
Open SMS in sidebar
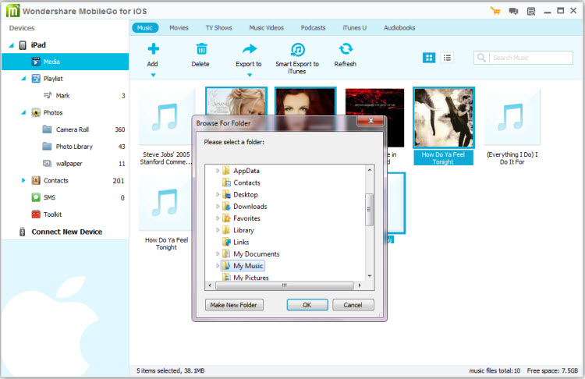[x=49, y=198]
